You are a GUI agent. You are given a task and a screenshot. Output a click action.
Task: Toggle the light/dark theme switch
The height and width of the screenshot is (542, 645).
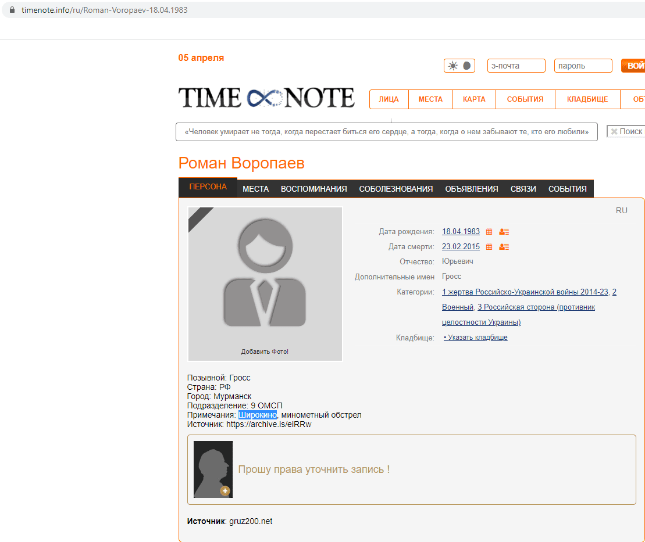459,66
